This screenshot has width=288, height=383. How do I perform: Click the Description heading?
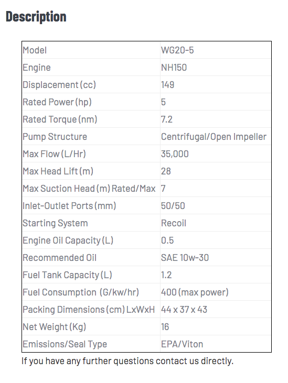(36, 17)
